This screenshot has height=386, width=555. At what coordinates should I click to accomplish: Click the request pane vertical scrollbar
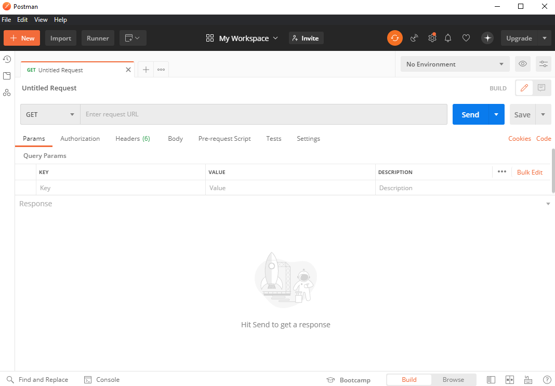click(x=553, y=170)
